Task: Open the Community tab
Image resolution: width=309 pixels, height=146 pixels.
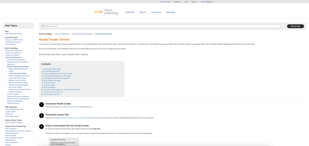Action: [156, 12]
